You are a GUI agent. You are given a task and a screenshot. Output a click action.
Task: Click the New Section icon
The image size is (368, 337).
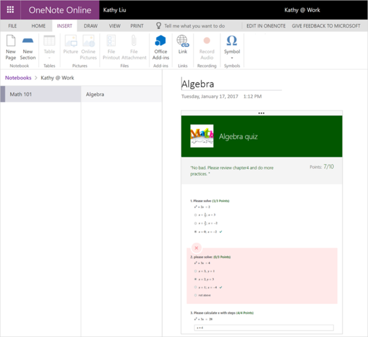[x=28, y=40]
